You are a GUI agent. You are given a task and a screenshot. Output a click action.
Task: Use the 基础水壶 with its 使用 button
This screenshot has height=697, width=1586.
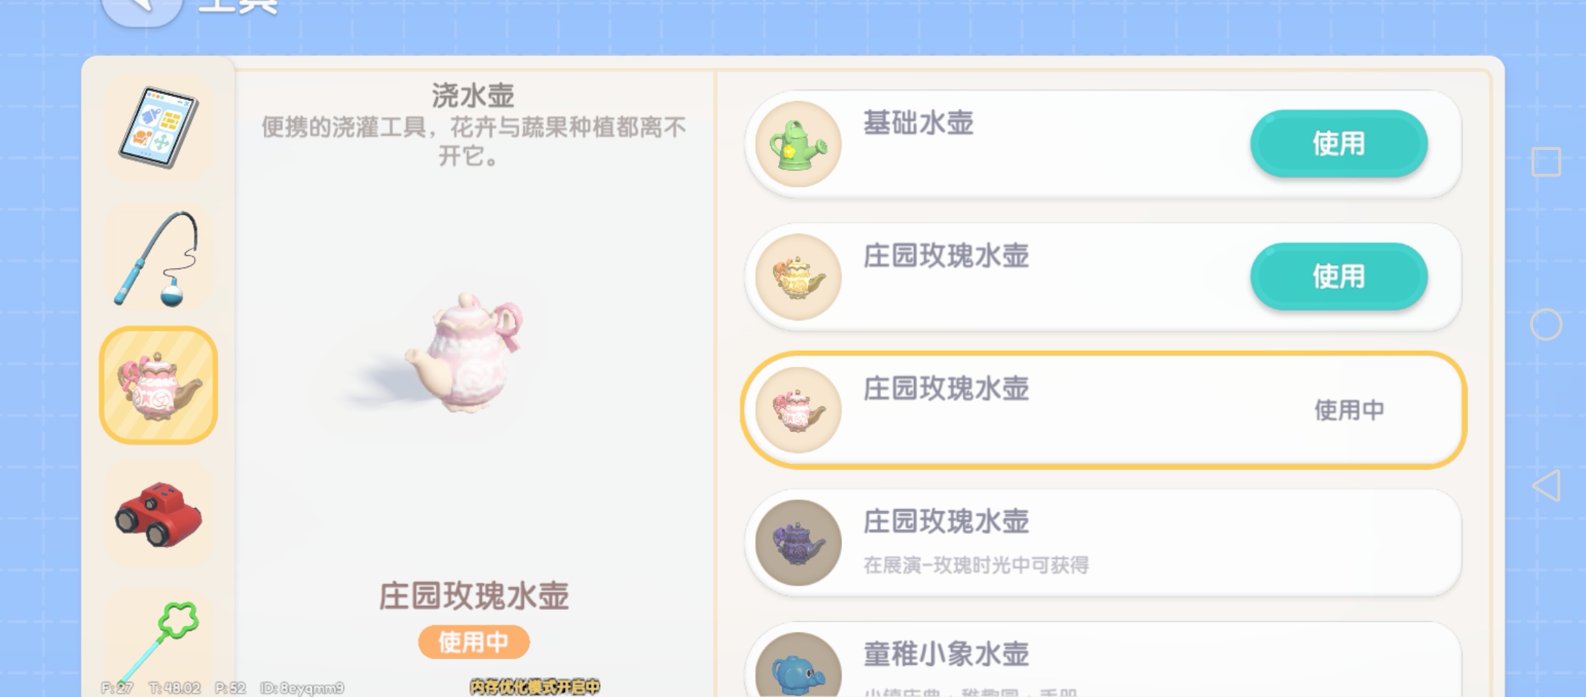tap(1339, 143)
